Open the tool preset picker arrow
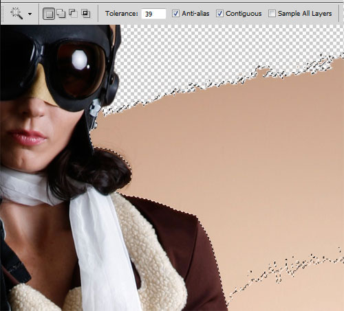The width and height of the screenshot is (344, 311). pos(30,14)
